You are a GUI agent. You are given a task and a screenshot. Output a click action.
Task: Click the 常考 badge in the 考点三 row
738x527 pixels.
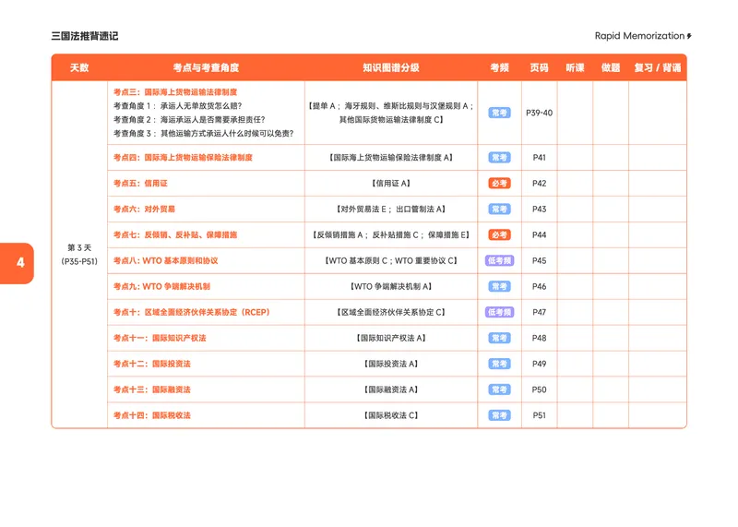pos(499,113)
